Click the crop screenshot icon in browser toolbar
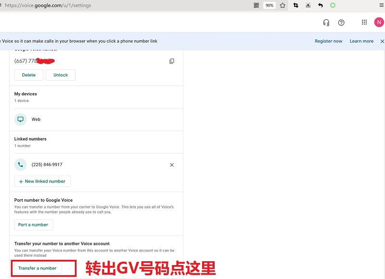Viewport: 385px width, 279px height. click(x=295, y=5)
